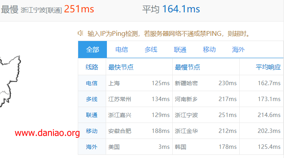This screenshot has width=284, height=158.
Task: Click the 230ms value
Action: pos(227,83)
